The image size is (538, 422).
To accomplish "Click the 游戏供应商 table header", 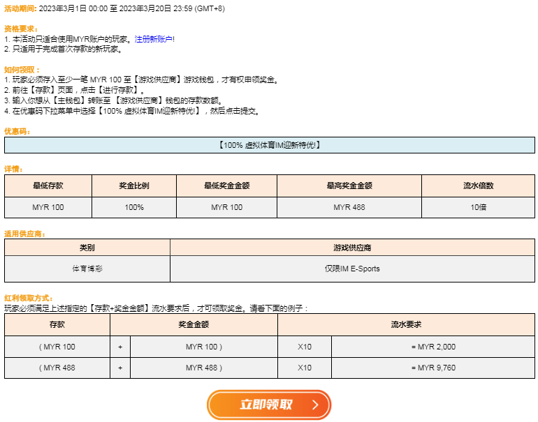I will [x=352, y=248].
